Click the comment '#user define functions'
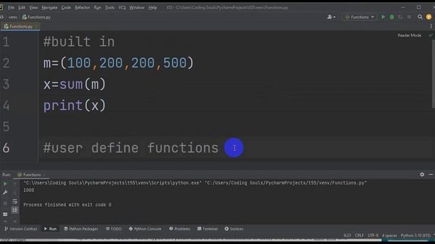Screen dimensions: 435x244 [130, 148]
